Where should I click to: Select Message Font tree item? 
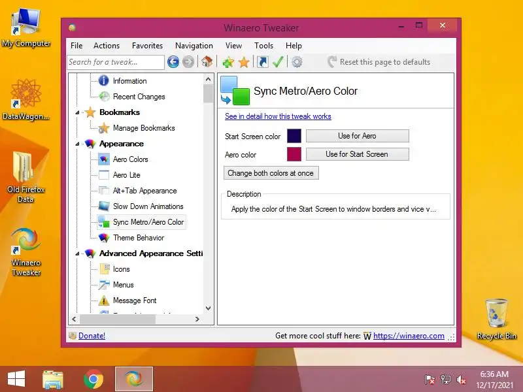coord(135,301)
